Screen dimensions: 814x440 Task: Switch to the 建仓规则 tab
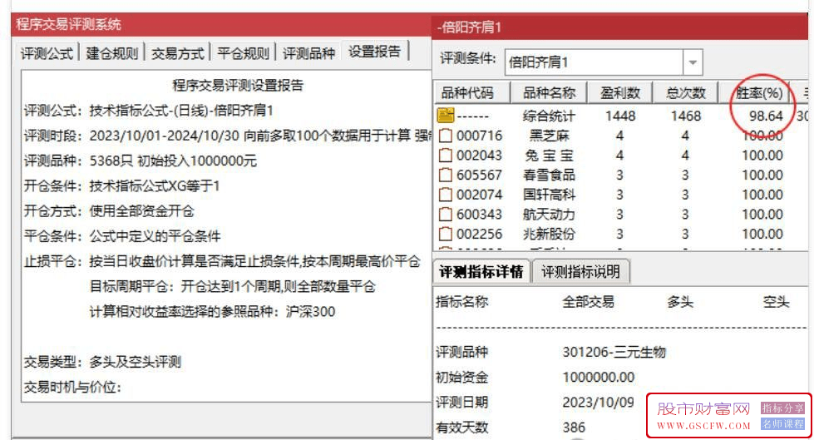coord(111,53)
